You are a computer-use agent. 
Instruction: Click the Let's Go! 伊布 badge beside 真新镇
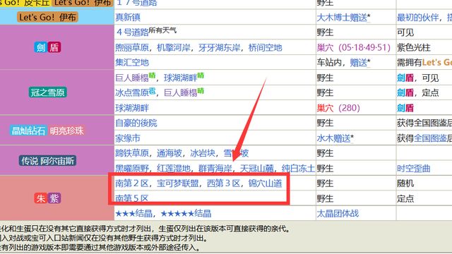coord(48,17)
